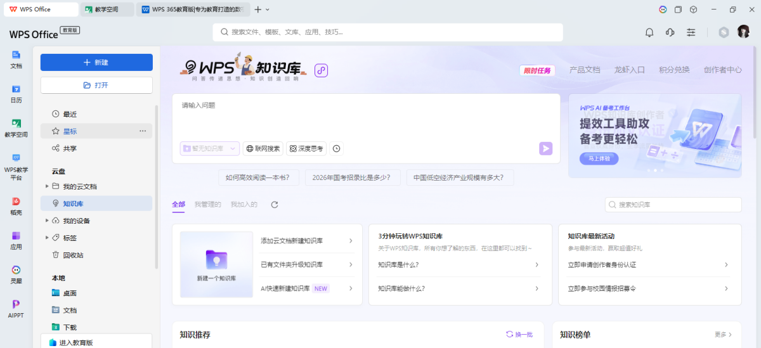The image size is (761, 348).
Task: Toggle the 联网搜索 web search option
Action: [263, 148]
